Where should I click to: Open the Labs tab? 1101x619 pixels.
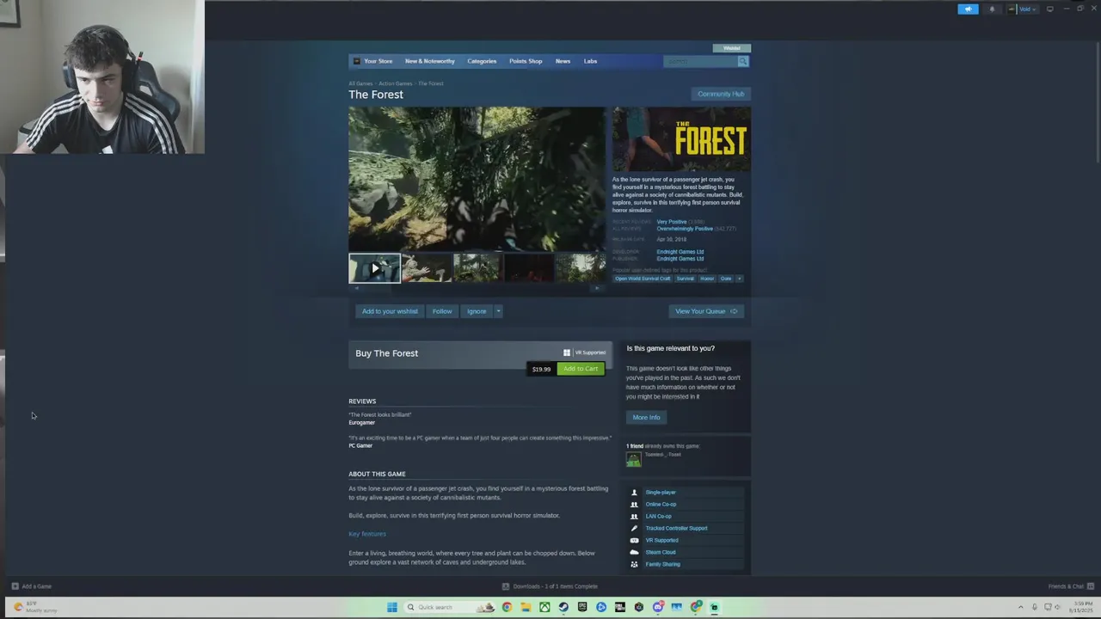[590, 61]
